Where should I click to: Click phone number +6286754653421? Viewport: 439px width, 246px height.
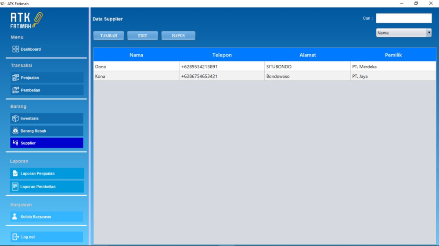[199, 76]
